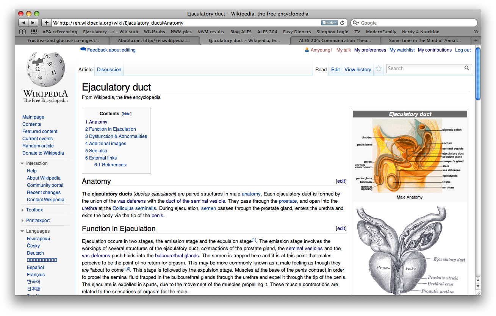Image resolution: width=496 pixels, height=316 pixels.
Task: Select Deutsch language link
Action: (35, 253)
